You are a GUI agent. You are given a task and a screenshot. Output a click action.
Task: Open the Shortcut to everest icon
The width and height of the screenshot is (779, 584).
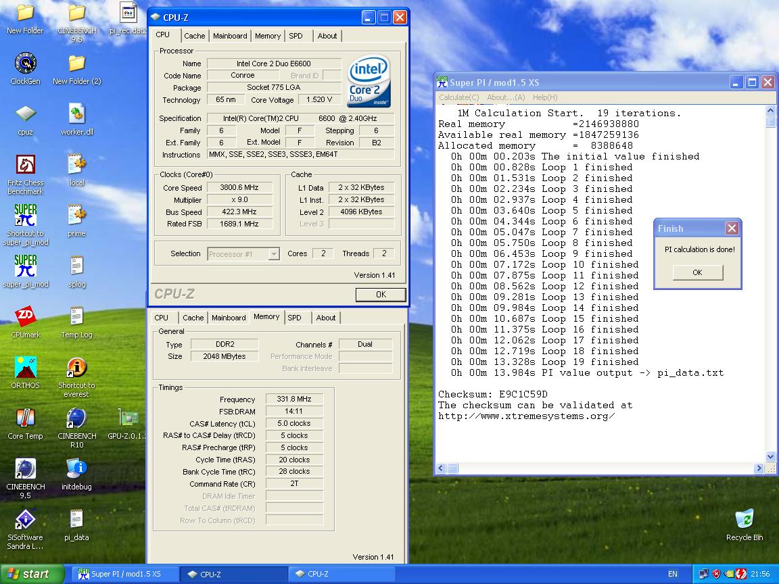coord(76,368)
